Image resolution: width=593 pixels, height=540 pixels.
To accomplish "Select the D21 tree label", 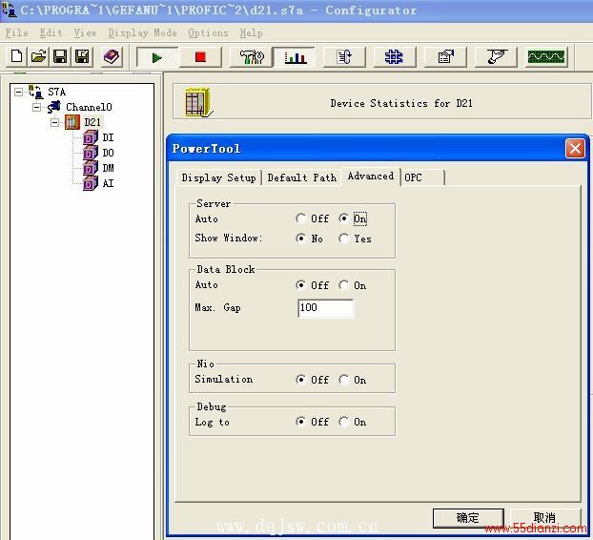I will pyautogui.click(x=92, y=122).
